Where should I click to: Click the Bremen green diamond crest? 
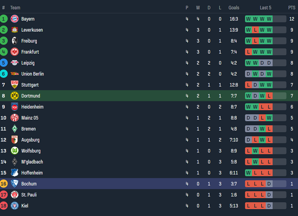pos(15,129)
